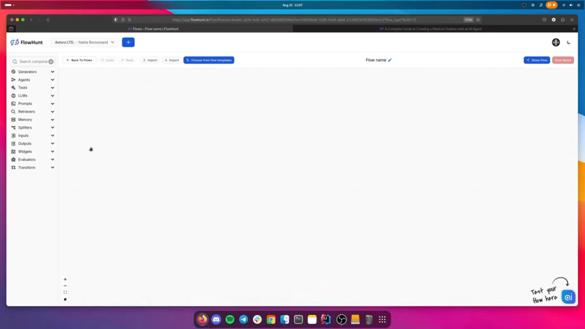The image size is (585, 329).
Task: Expand the Tools category chevron
Action: [52, 87]
